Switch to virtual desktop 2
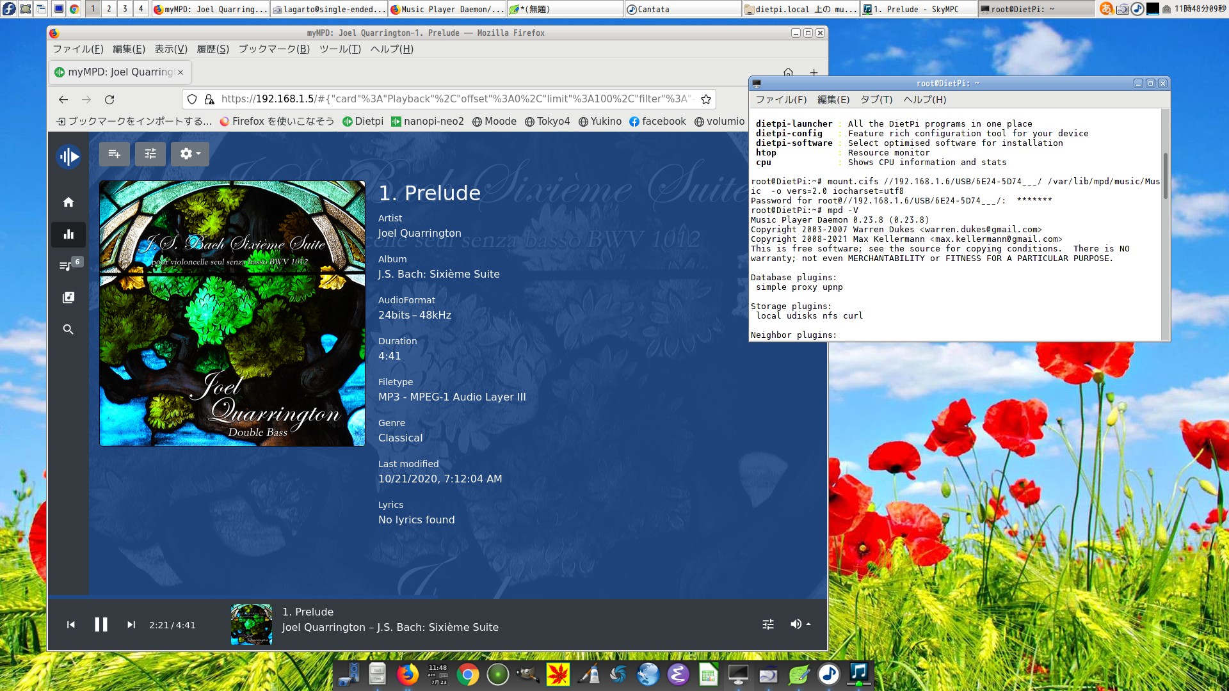The height and width of the screenshot is (691, 1229). coord(109,8)
